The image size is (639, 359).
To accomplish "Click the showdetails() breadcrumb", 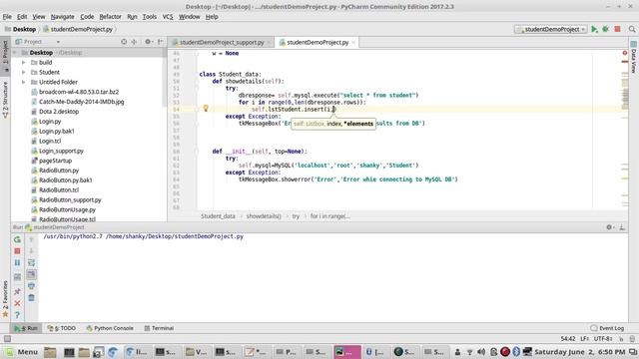I will point(264,216).
